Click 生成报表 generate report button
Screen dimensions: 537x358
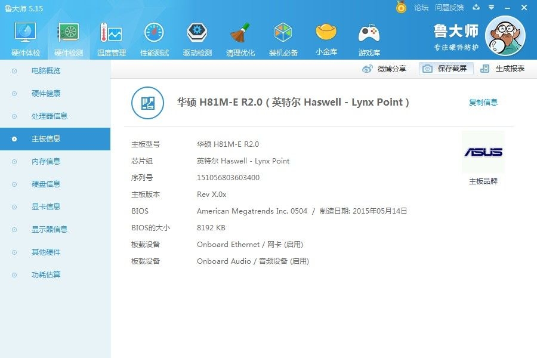(x=502, y=69)
